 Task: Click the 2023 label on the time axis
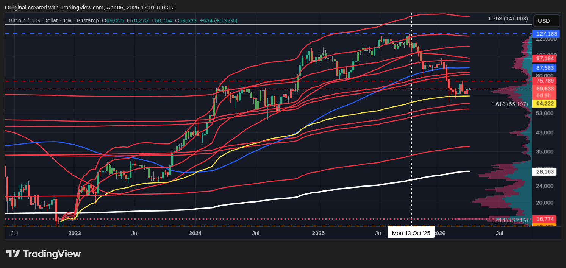tap(75, 233)
